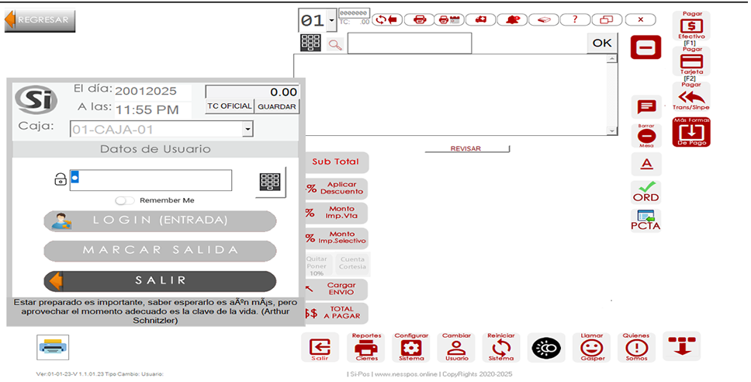Click the LOGIN (ENTRADA) button
This screenshot has height=382, width=751.
pos(160,221)
